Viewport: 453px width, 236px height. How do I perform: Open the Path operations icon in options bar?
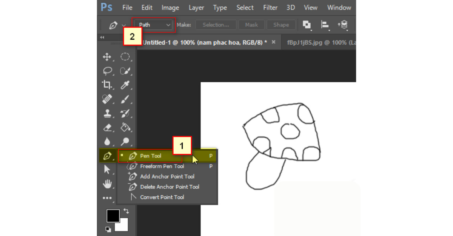(307, 25)
